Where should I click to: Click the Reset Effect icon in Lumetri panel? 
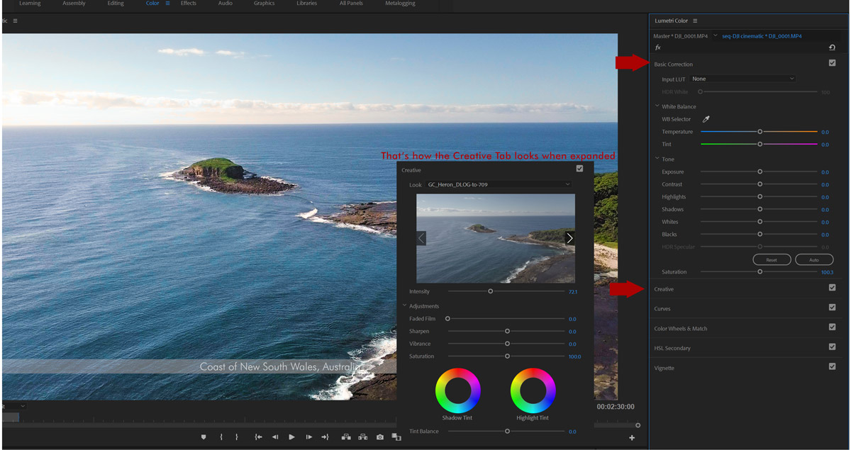coord(831,47)
